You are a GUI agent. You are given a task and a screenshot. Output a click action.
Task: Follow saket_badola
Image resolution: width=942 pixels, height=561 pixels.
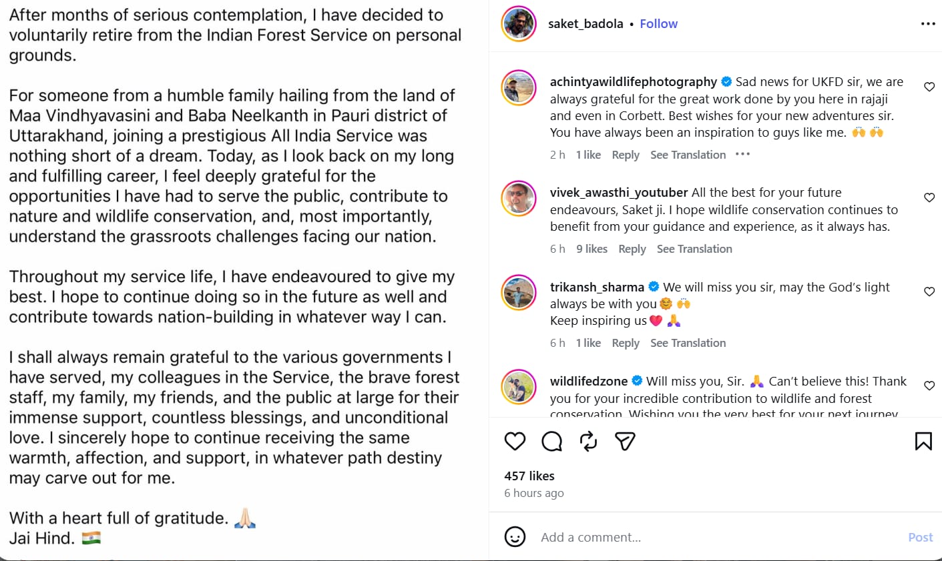658,23
